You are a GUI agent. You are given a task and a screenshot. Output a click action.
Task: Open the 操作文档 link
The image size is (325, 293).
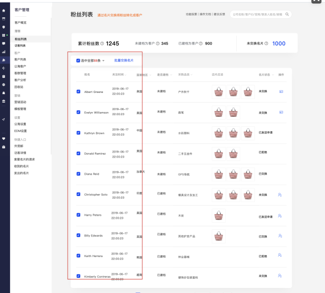(205, 14)
